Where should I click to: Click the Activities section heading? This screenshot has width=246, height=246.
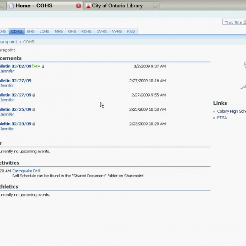tap(9, 163)
